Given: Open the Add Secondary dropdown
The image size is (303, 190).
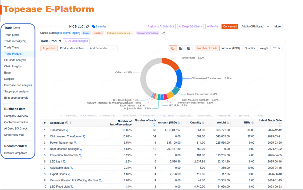Looking at the screenshot, I should pos(102,49).
